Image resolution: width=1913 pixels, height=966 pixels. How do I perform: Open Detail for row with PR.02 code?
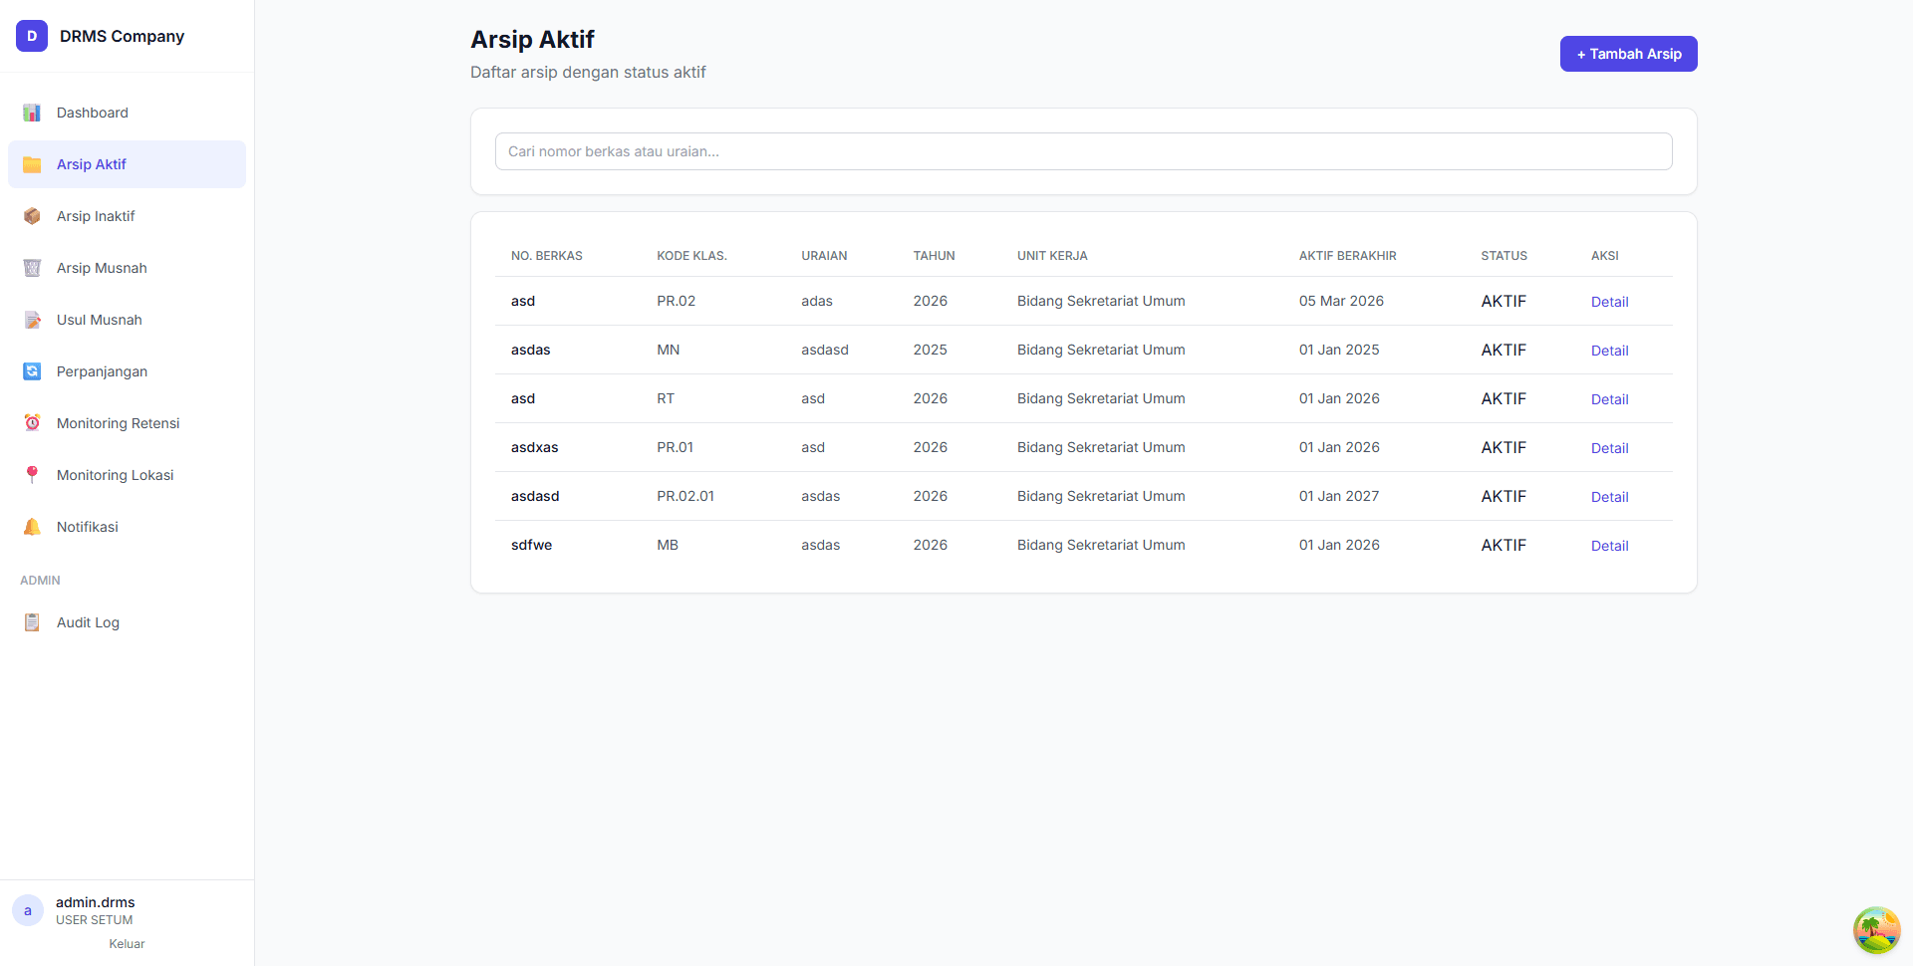pyautogui.click(x=1609, y=302)
